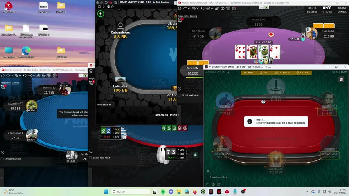This screenshot has width=349, height=196.
Task: Click the 1/12 players indicator in Bounty Fiesta
Action: point(264,73)
